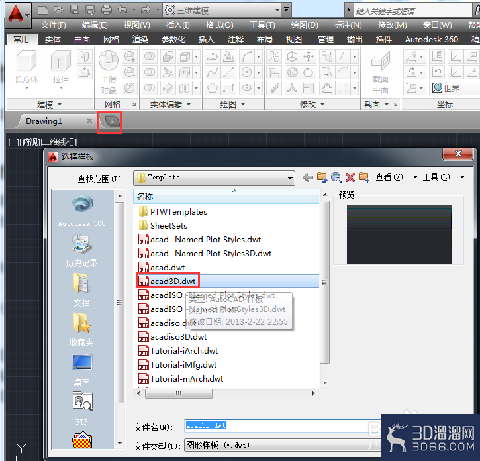Image resolution: width=480 pixels, height=461 pixels.
Task: Select the acad3D.dwt template
Action: point(168,282)
